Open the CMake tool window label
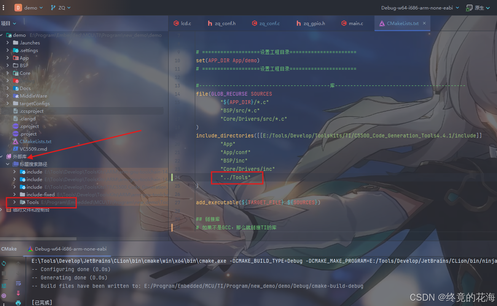 coord(9,249)
